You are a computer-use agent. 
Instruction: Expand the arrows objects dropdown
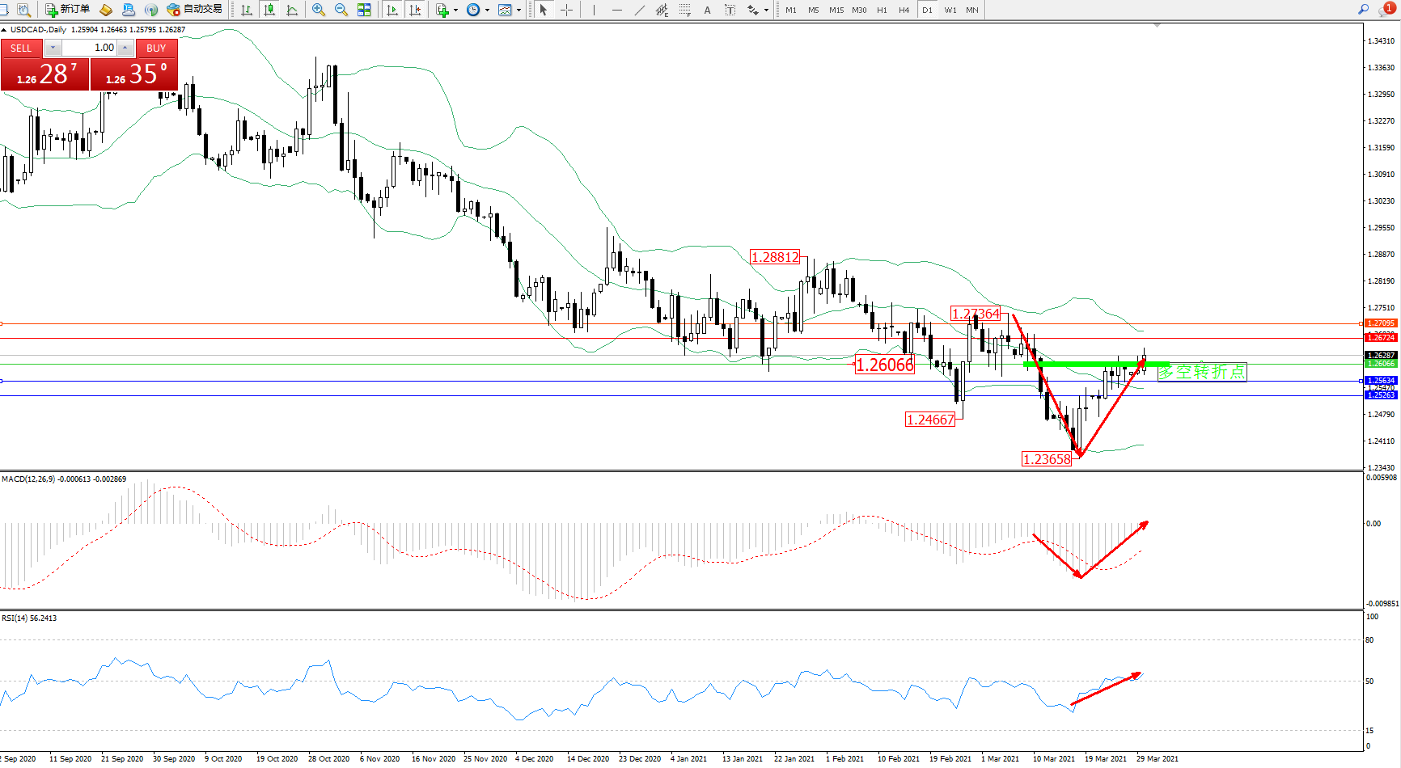coord(766,10)
